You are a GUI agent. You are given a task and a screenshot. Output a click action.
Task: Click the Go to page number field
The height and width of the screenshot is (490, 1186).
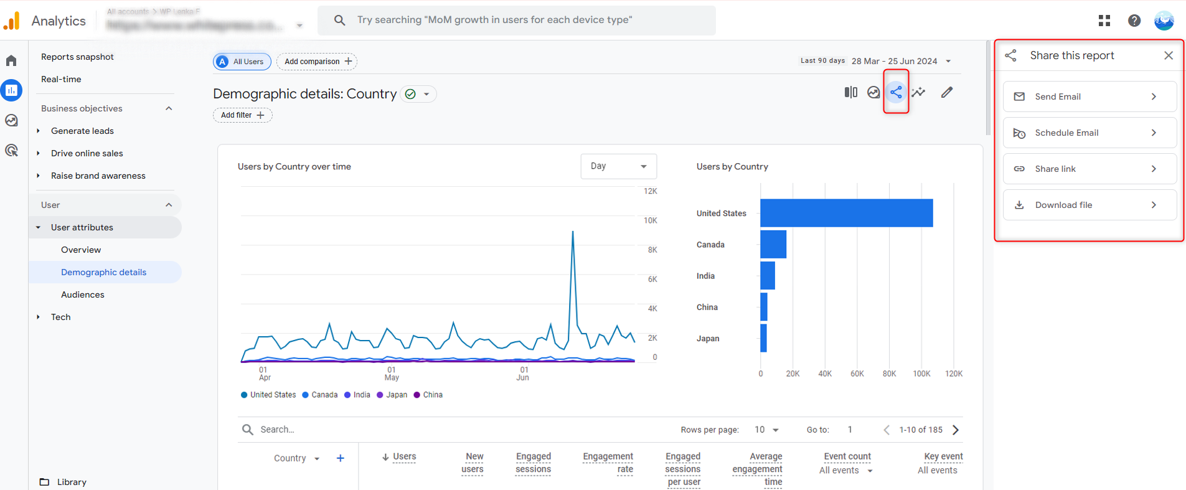point(850,430)
